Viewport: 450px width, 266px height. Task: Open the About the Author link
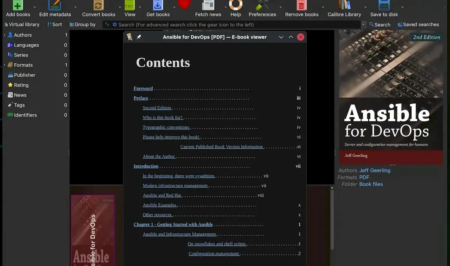click(159, 157)
